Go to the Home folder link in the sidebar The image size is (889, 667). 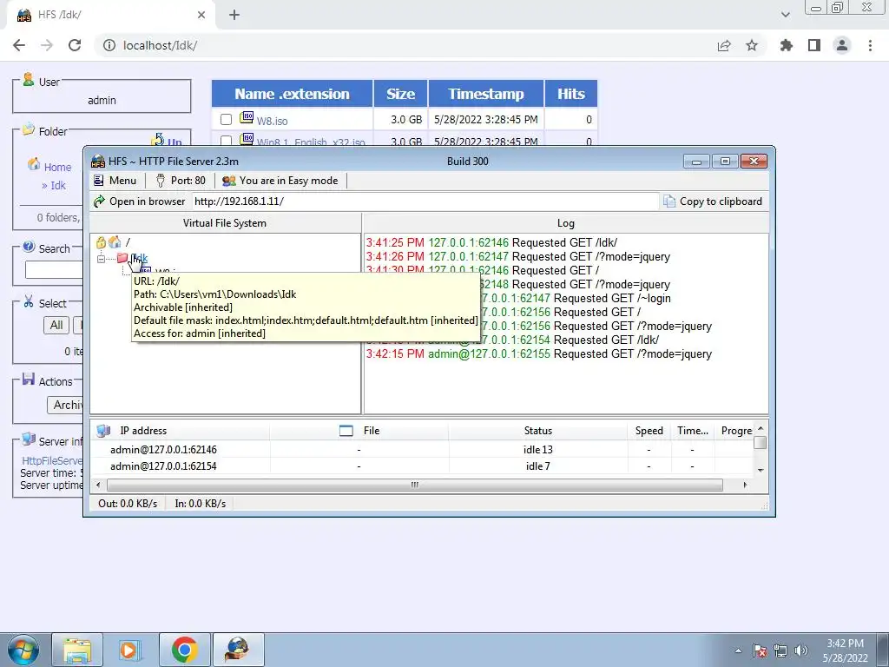click(57, 167)
